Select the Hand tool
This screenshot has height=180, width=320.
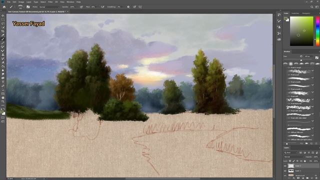tap(3, 97)
